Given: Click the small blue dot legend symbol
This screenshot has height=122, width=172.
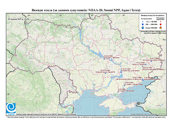Looking at the screenshot, I should tap(143, 22).
